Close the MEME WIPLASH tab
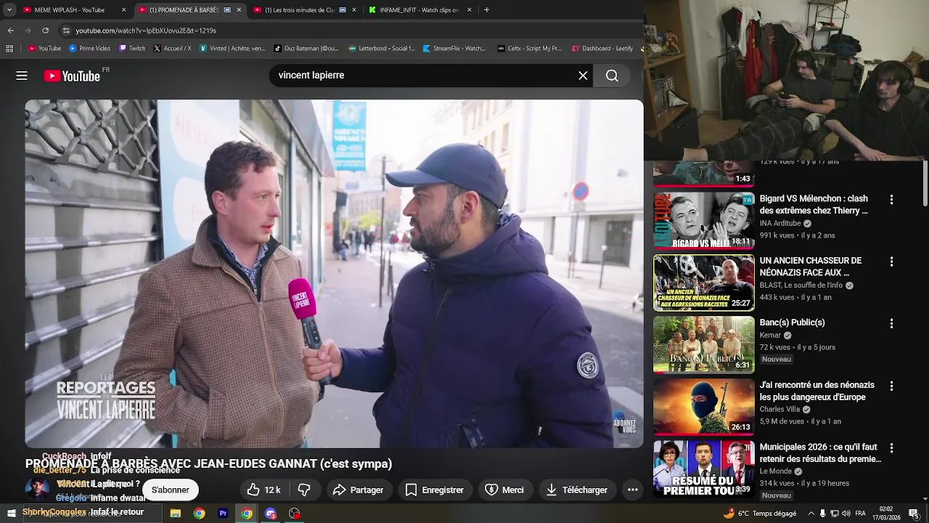Image resolution: width=929 pixels, height=523 pixels. point(123,10)
